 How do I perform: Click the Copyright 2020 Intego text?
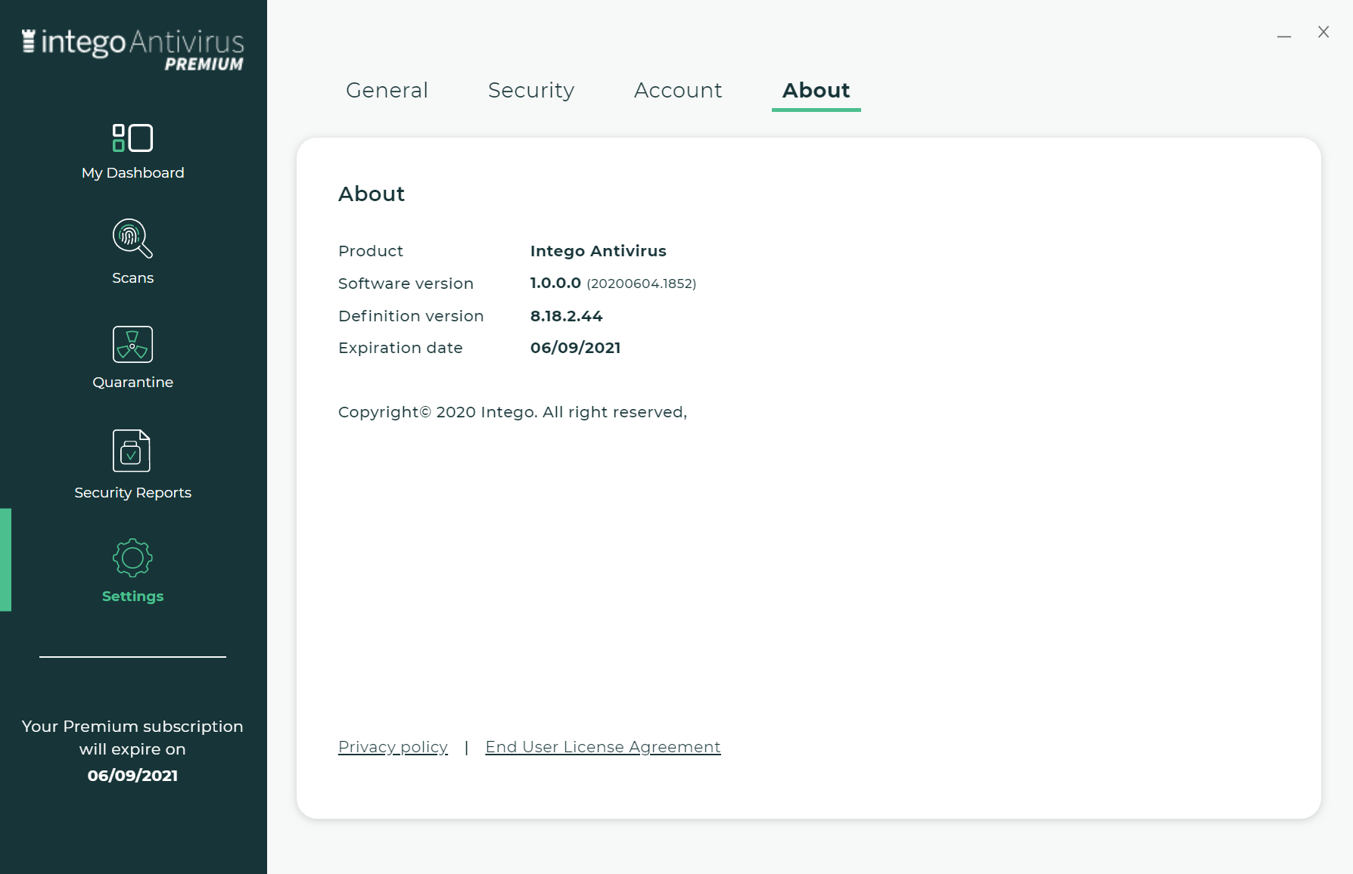tap(512, 412)
